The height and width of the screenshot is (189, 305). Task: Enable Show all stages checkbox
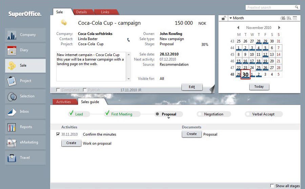tap(272, 186)
